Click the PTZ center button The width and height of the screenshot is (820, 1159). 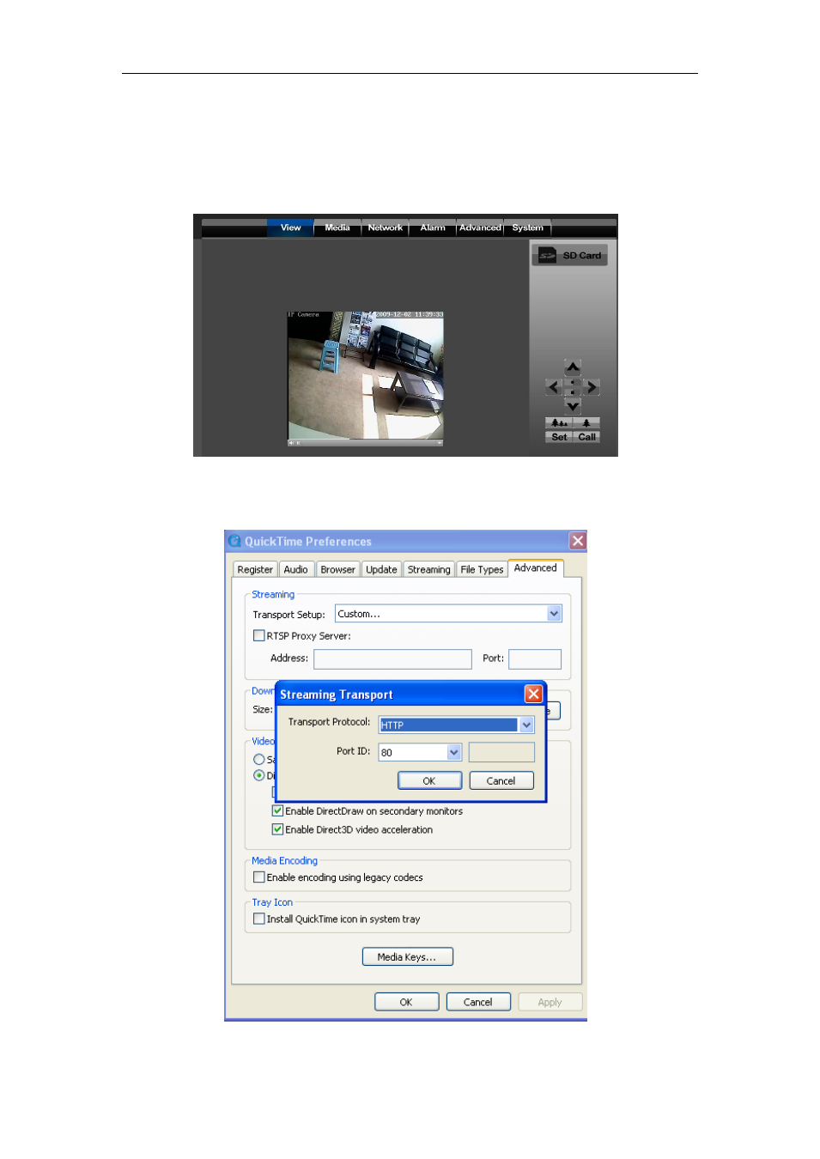(573, 387)
